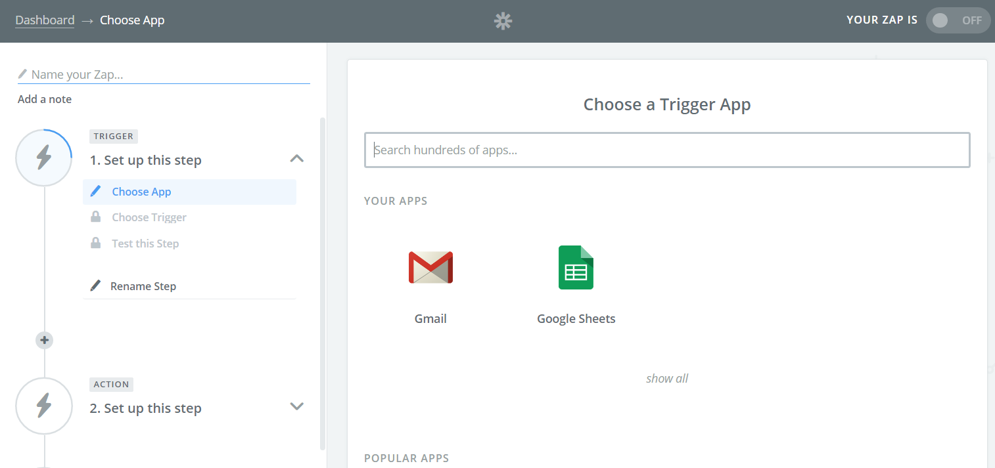Click the Zapier logo in header

(503, 21)
